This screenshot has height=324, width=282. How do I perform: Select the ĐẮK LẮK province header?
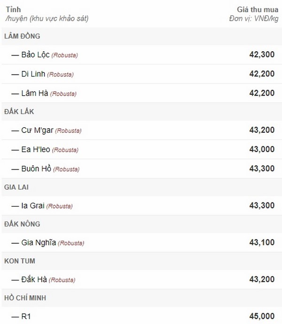(141, 112)
